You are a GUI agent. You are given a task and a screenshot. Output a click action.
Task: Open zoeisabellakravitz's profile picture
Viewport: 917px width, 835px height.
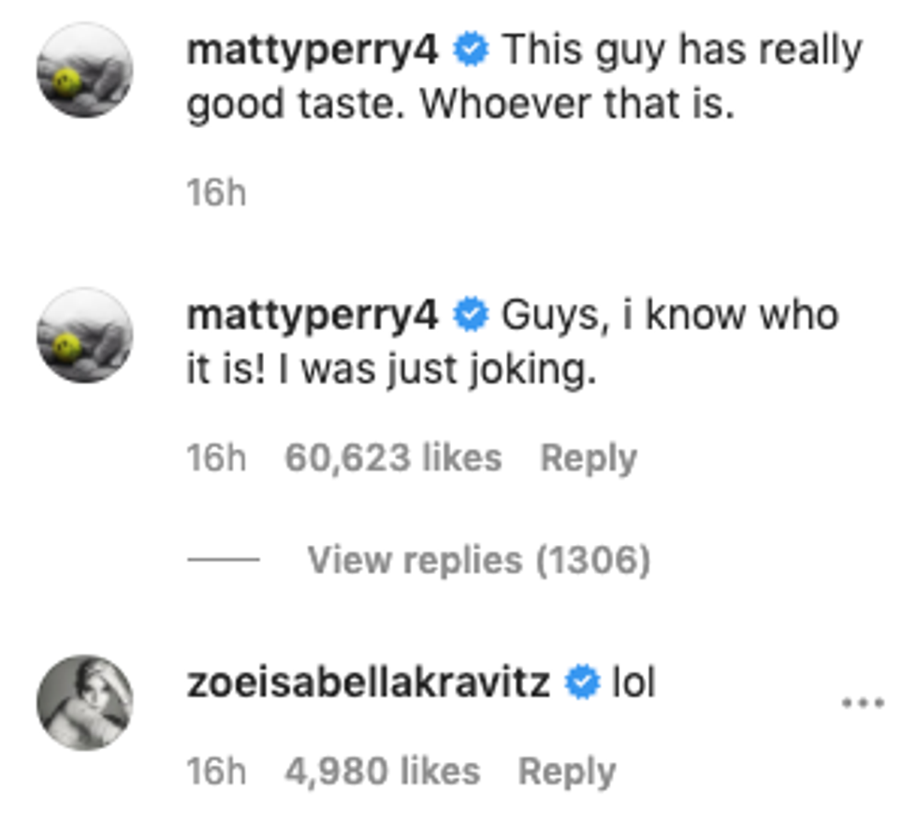pos(85,702)
